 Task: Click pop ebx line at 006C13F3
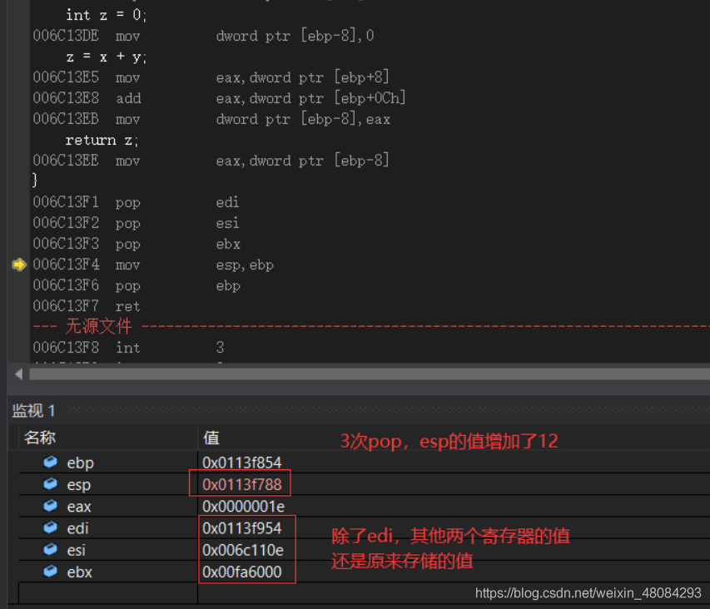pos(137,244)
